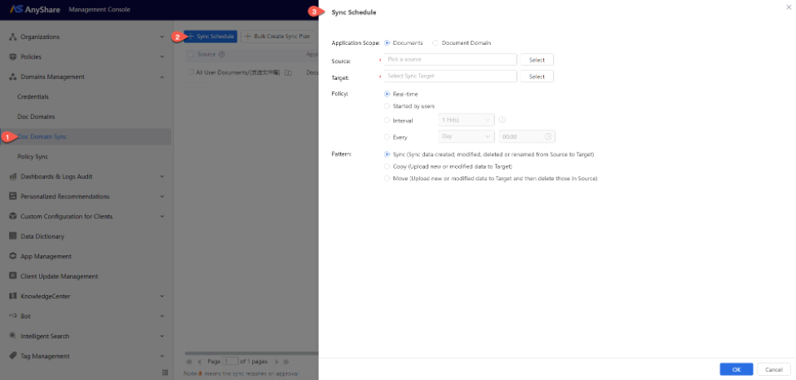Collapse the Domains Management chevron

(x=162, y=77)
